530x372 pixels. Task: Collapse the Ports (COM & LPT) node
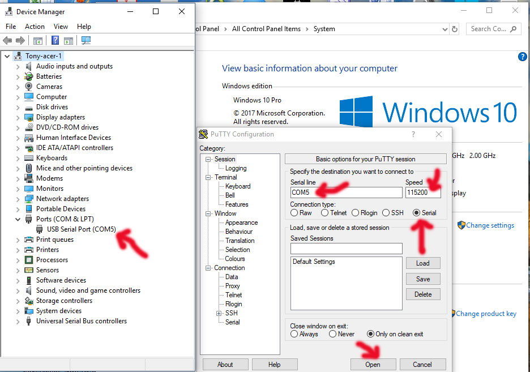pyautogui.click(x=18, y=219)
